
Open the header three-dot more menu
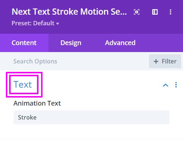click(x=171, y=12)
